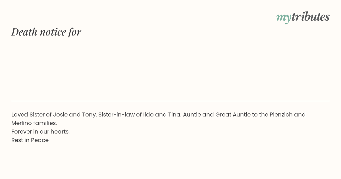Image resolution: width=341 pixels, height=179 pixels.
Task: Click the horizontal divider line
Action: (x=170, y=101)
